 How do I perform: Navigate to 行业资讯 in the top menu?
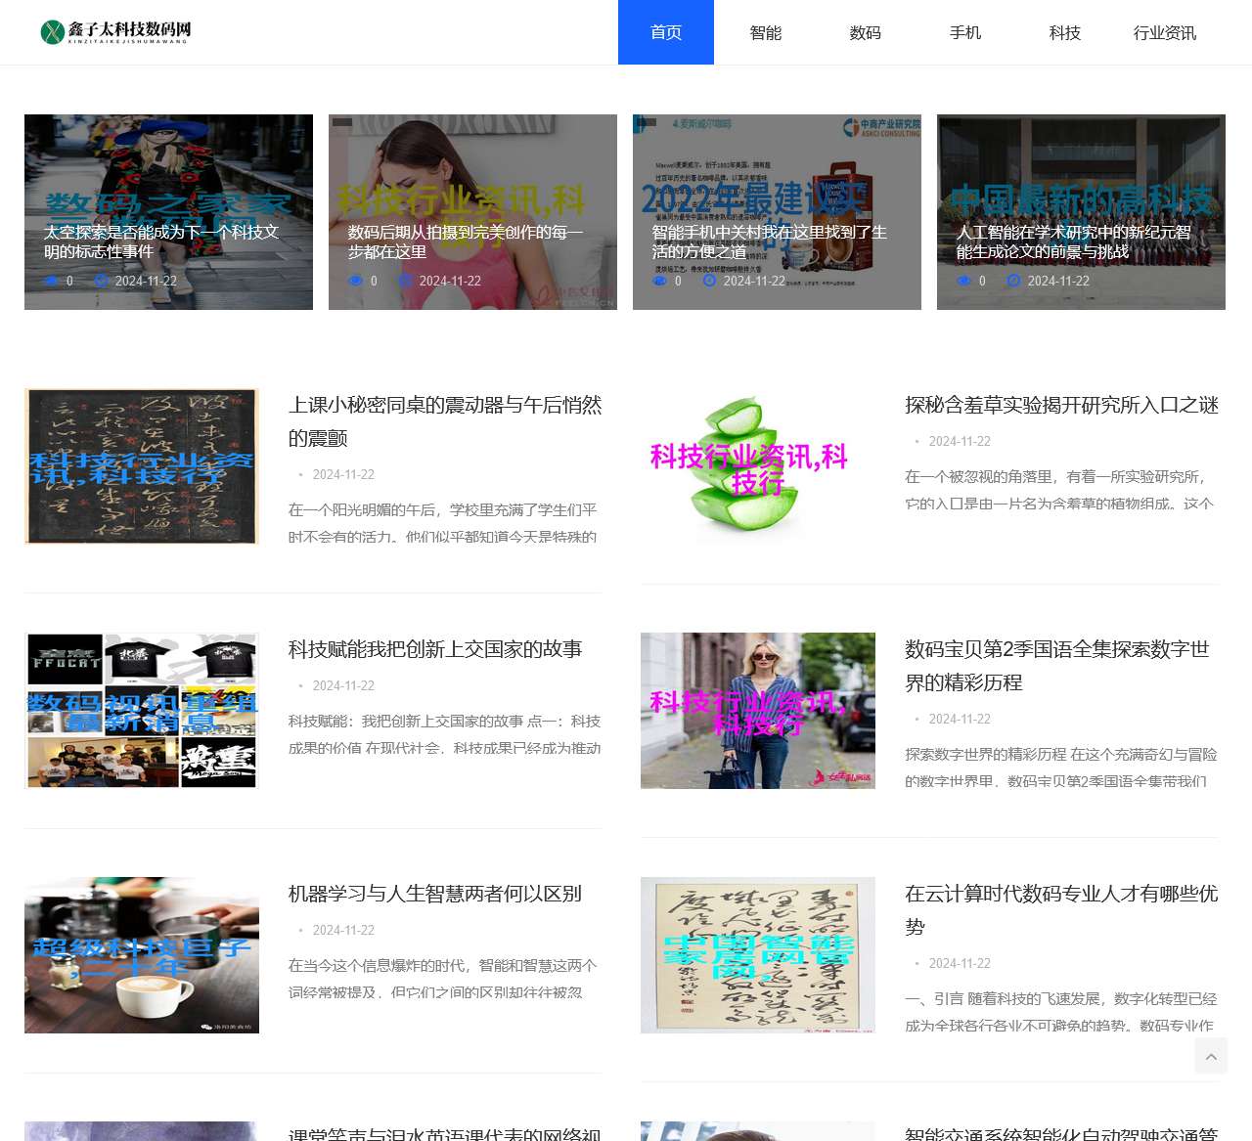1165,32
